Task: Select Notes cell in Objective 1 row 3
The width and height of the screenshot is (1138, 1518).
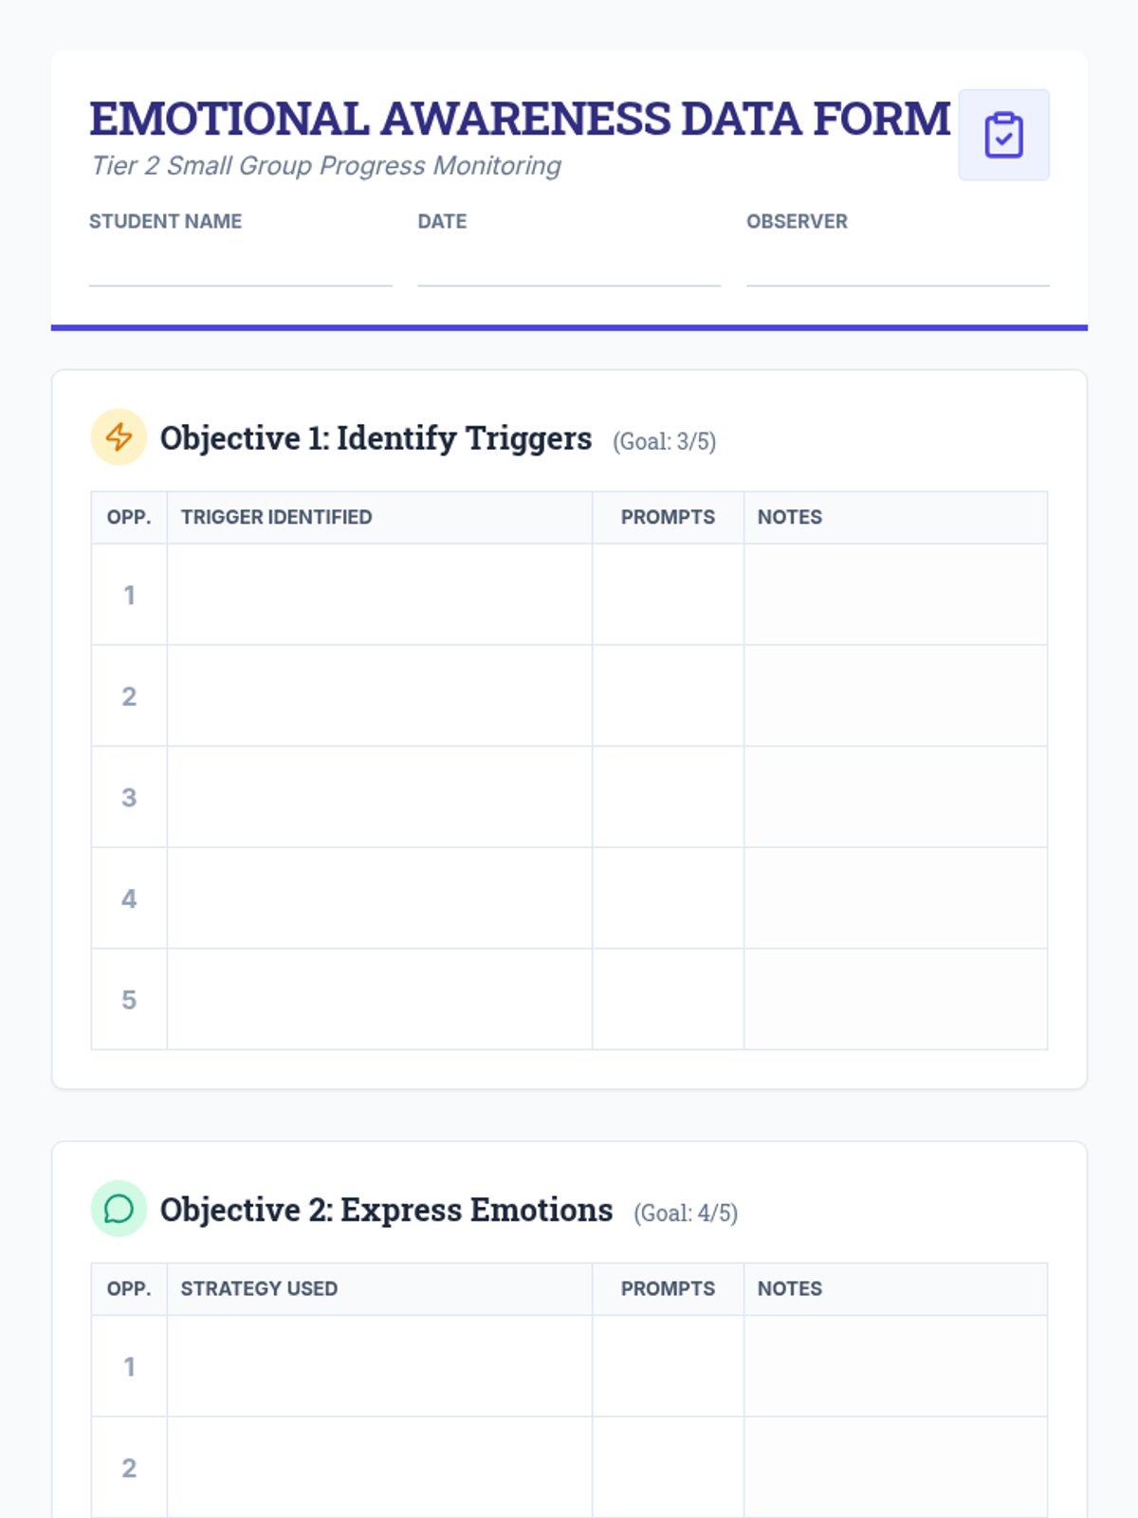Action: point(896,797)
